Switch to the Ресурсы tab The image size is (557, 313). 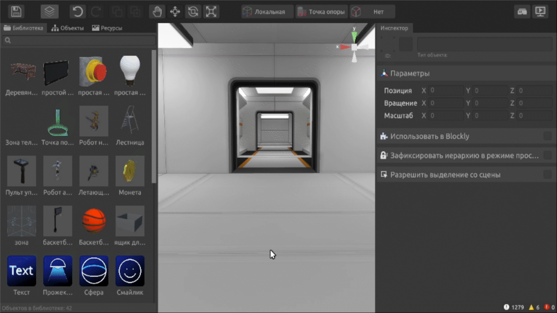[x=107, y=28]
